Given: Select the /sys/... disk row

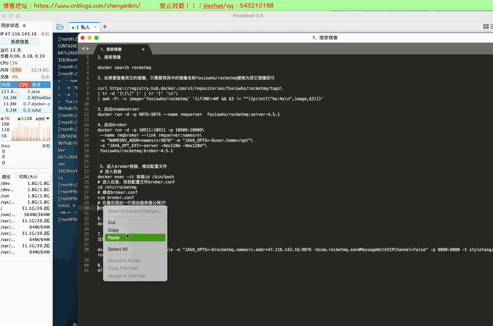Looking at the screenshot, I should (25, 202).
